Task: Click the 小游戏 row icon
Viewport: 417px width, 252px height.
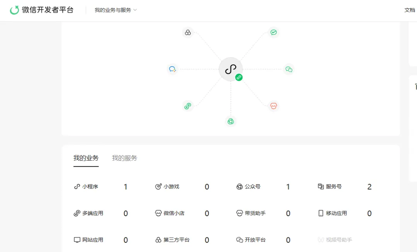Action: pyautogui.click(x=158, y=186)
